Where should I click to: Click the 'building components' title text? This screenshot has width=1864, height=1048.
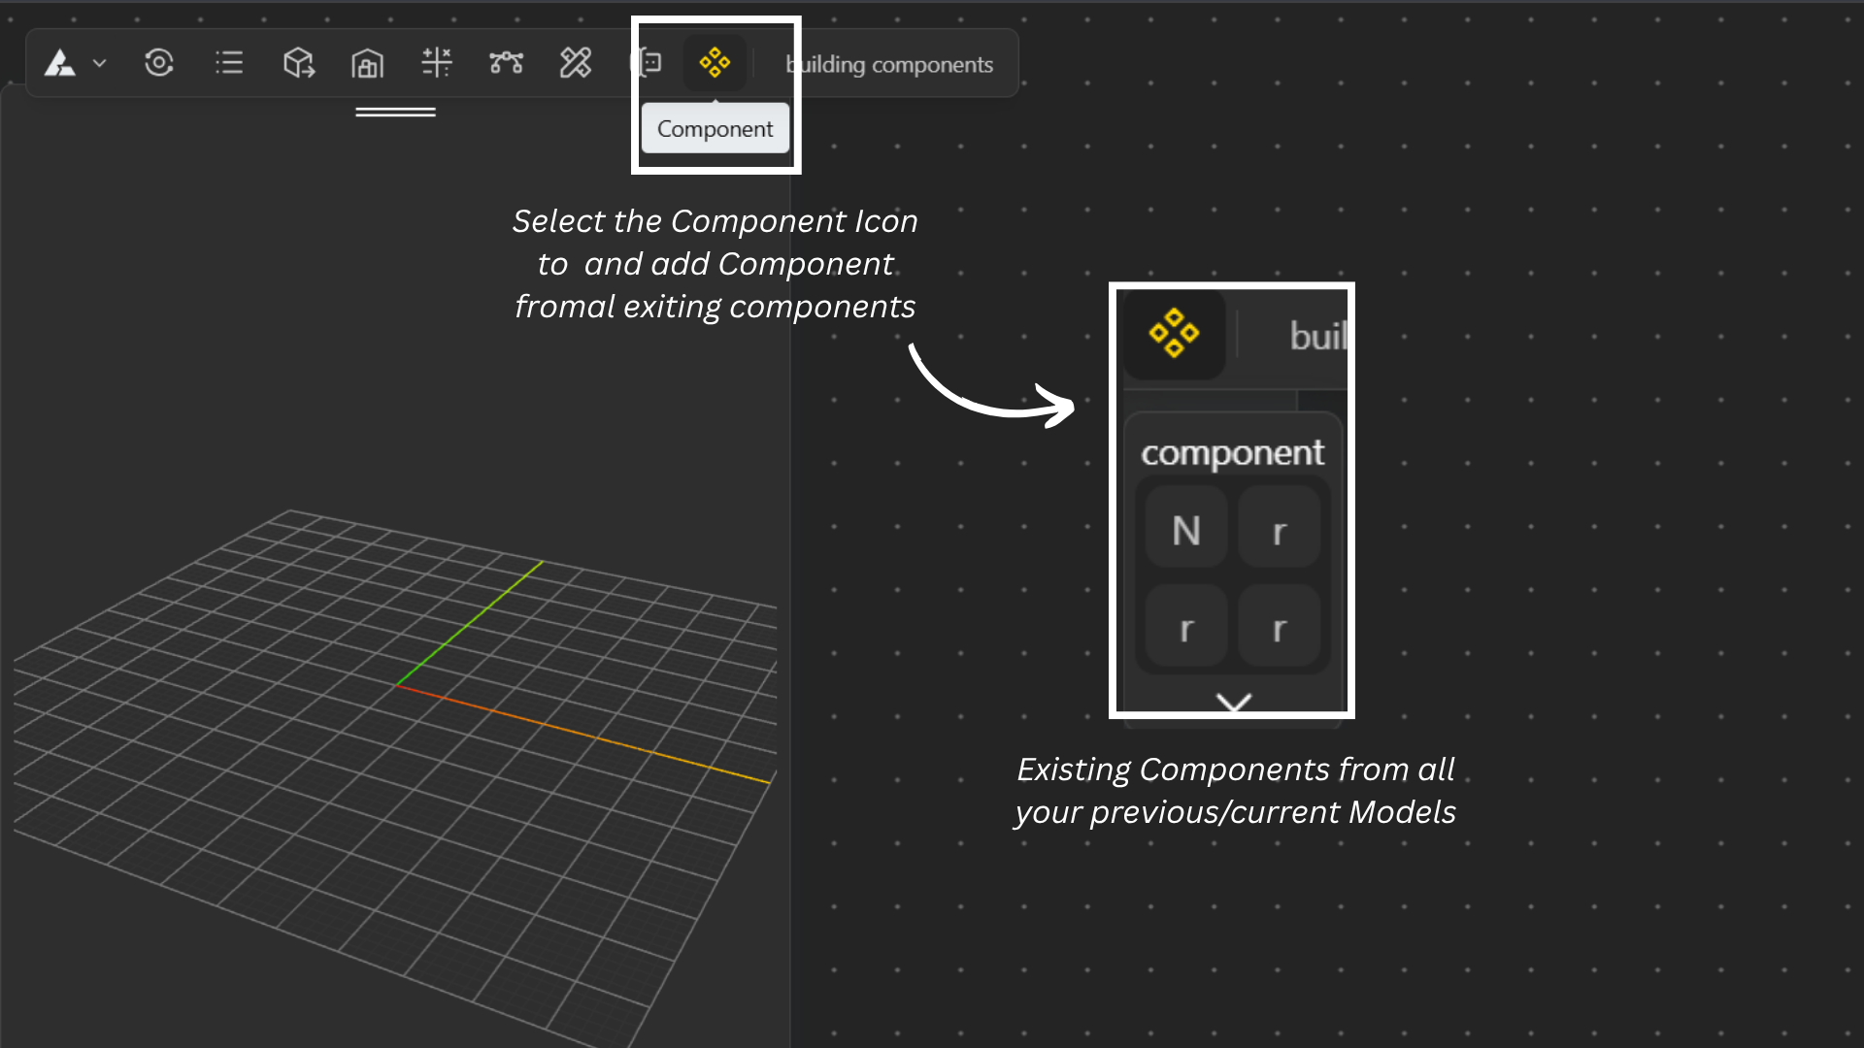point(889,65)
